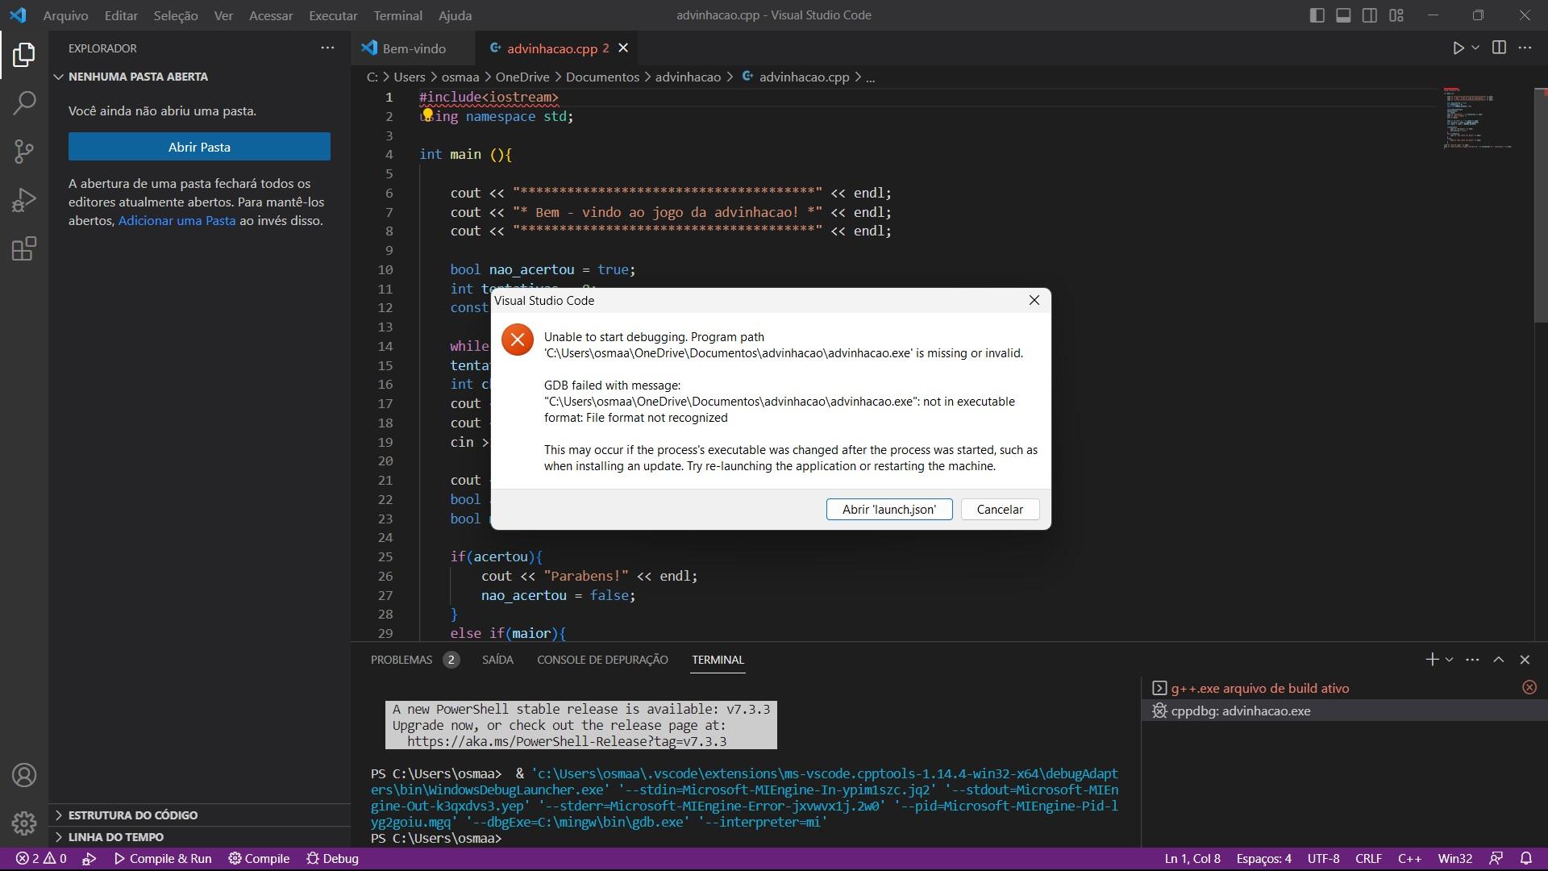Open Explorer views and more actions ellipsis
This screenshot has height=871, width=1548.
coord(327,48)
